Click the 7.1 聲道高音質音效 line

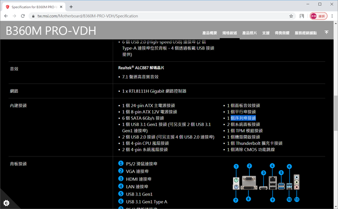pos(140,77)
